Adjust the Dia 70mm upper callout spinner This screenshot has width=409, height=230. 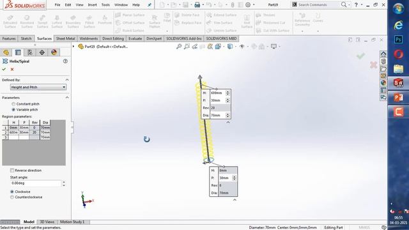228,115
